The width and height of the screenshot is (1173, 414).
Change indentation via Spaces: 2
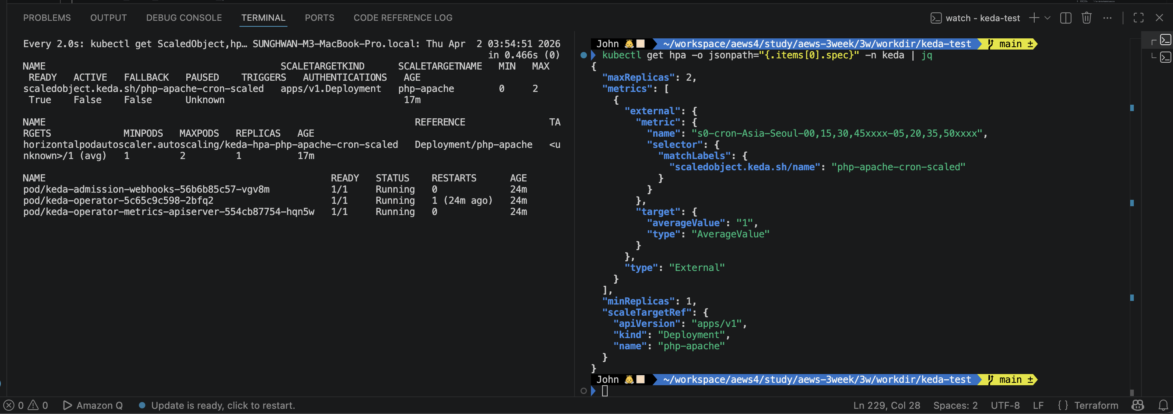click(x=956, y=405)
